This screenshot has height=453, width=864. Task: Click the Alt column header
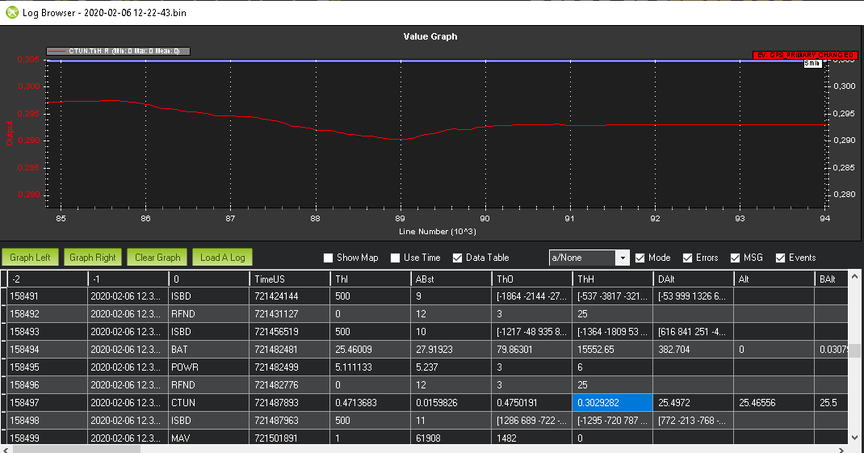point(774,279)
